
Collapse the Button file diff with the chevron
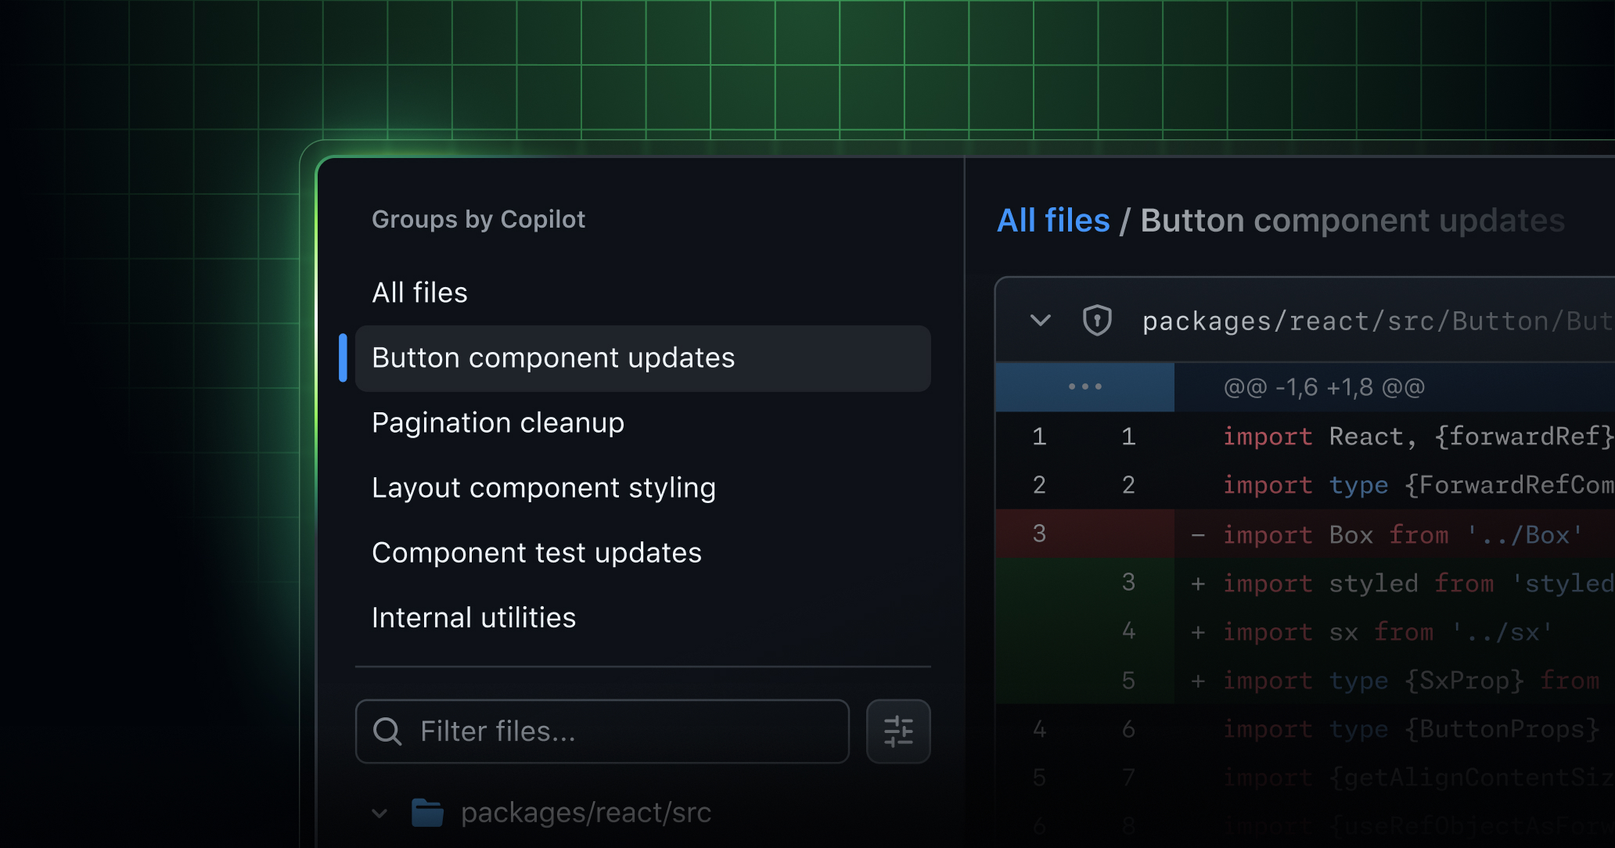coord(1039,321)
